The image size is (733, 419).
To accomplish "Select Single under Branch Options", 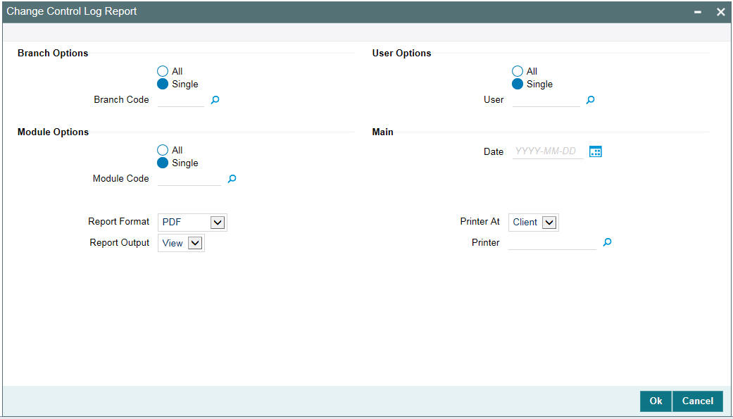I will pos(162,85).
